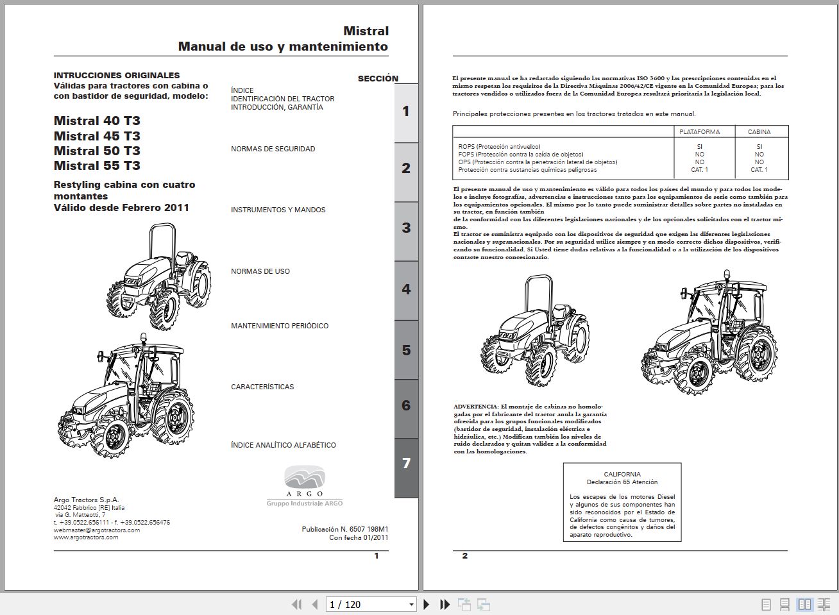Click NORMAS DE SEGURIDAD index entry
The width and height of the screenshot is (839, 615).
273,149
